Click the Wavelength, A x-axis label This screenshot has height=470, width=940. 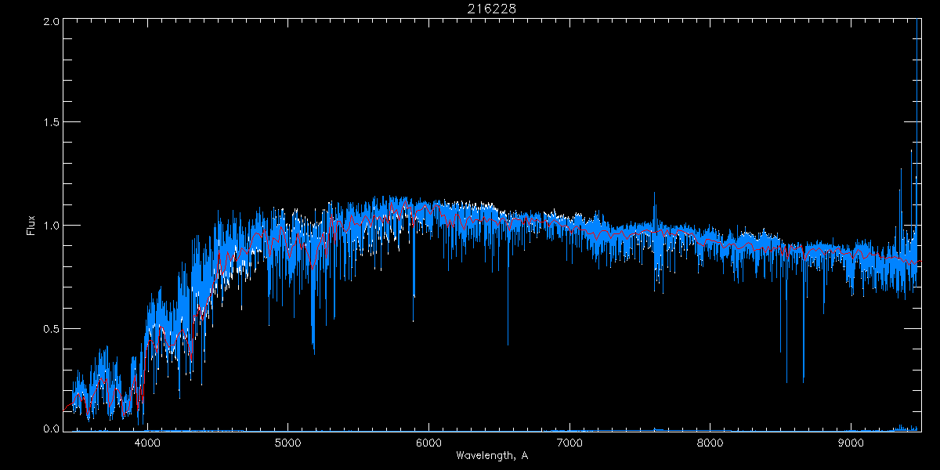pyautogui.click(x=492, y=455)
